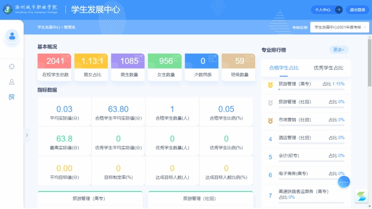Viewport: 372px width, 209px height.
Task: Click the 管理系 breadcrumb link
Action: (x=70, y=27)
